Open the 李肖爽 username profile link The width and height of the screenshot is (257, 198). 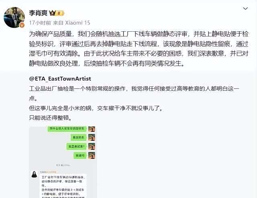pyautogui.click(x=38, y=13)
